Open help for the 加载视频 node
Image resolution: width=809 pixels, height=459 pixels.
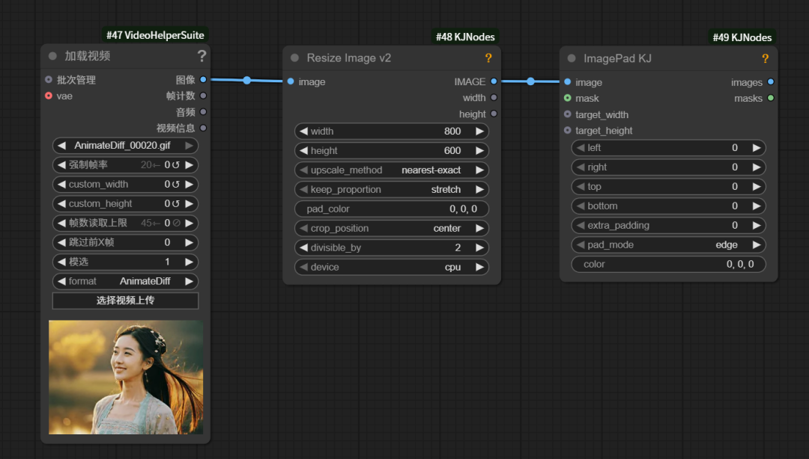click(x=202, y=57)
